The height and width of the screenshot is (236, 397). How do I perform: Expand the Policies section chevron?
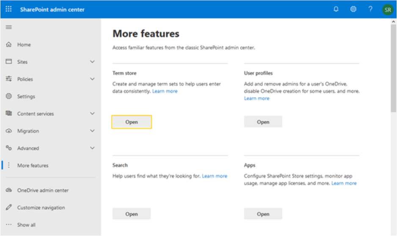pyautogui.click(x=92, y=79)
